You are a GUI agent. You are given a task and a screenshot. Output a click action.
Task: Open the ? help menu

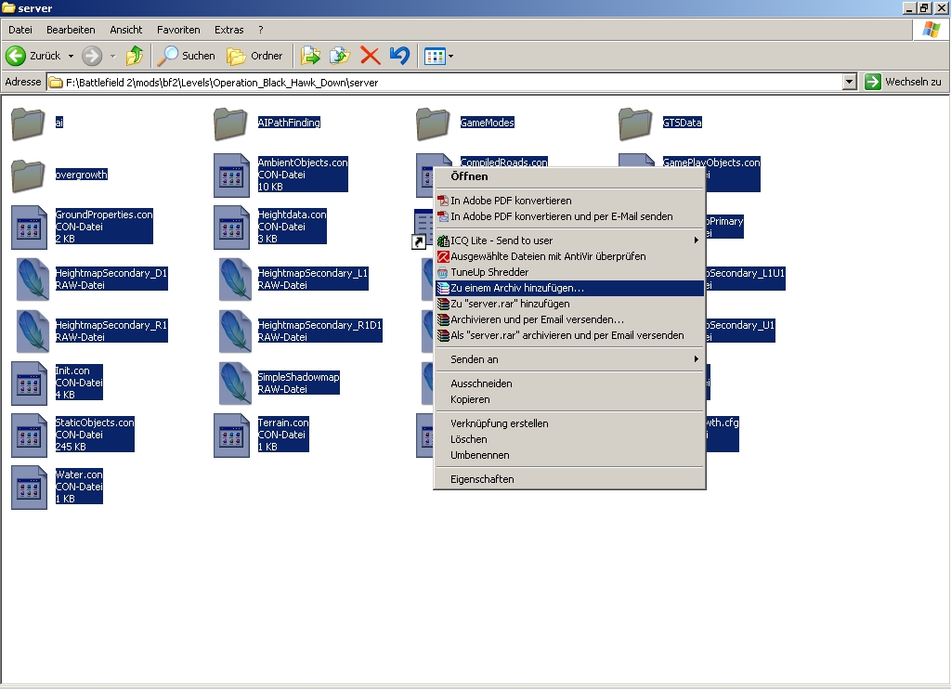(261, 30)
